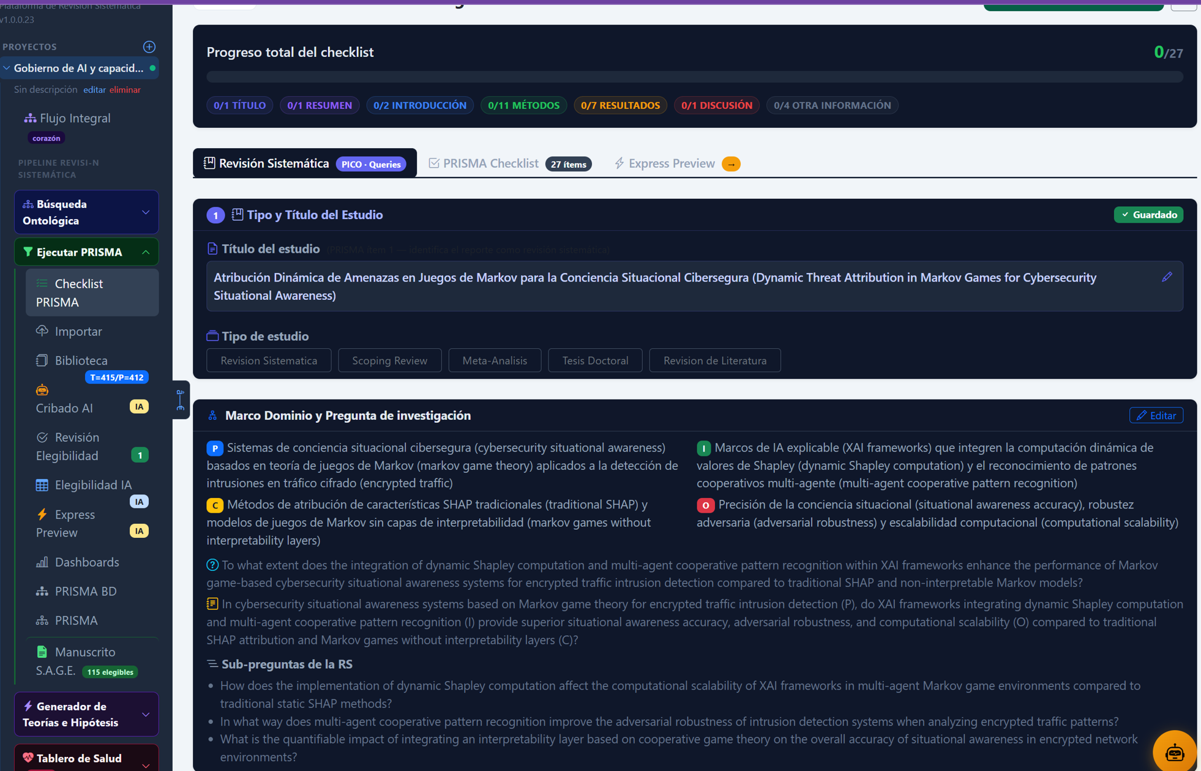
Task: Click the 0/7 RESULTADOS badge
Action: 620,105
